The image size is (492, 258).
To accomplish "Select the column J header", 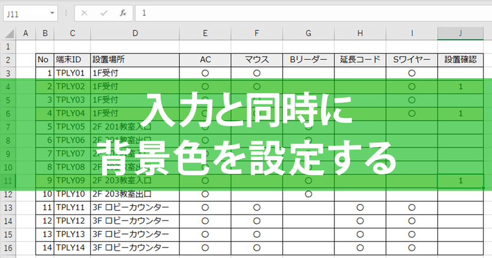I will (460, 33).
